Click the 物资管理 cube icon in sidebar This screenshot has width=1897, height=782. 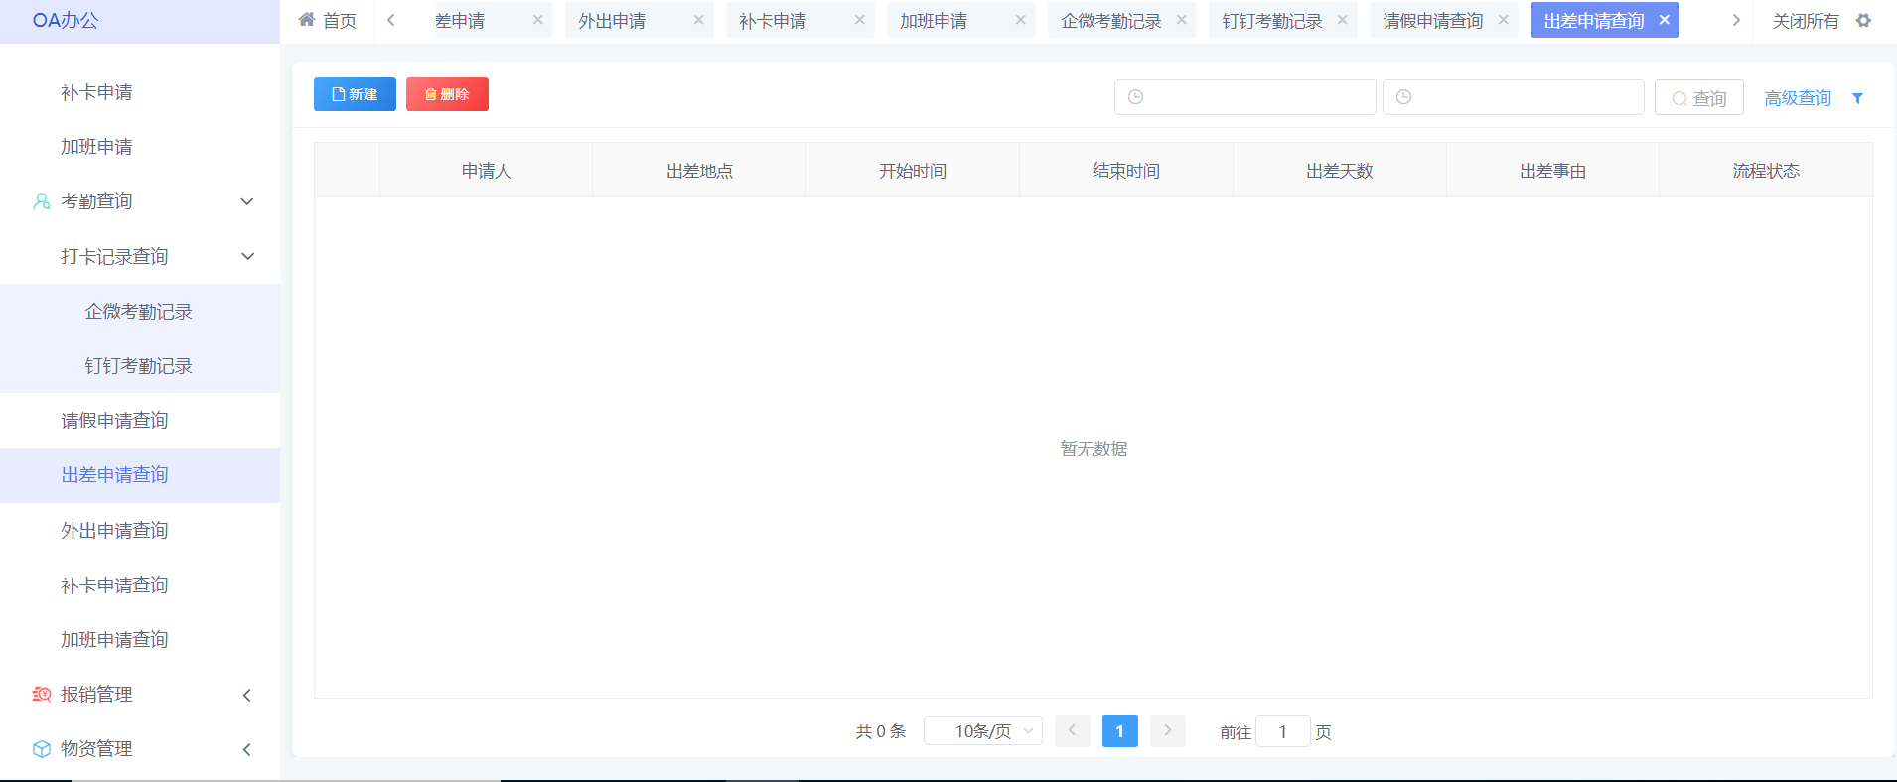coord(42,749)
